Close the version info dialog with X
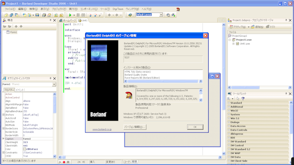This screenshot has width=294, height=165. click(x=205, y=36)
